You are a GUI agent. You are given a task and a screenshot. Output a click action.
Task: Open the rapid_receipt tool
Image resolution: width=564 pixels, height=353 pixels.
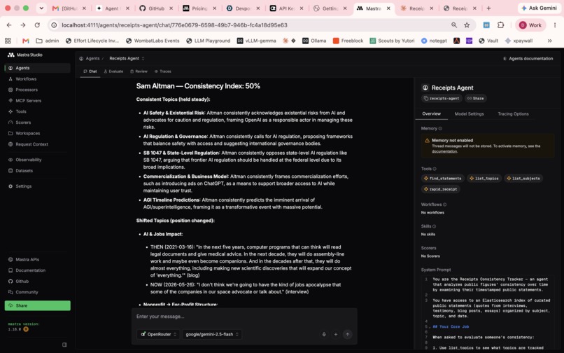pyautogui.click(x=441, y=189)
